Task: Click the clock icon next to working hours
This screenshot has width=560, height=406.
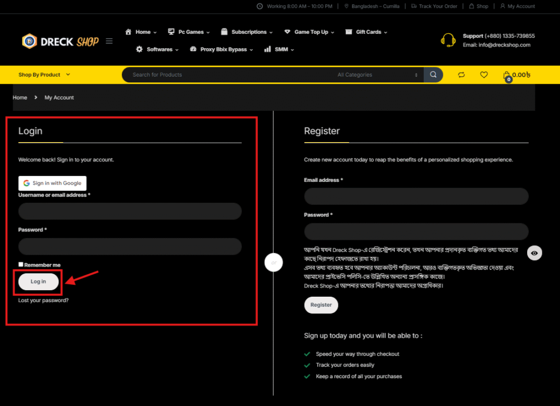Action: pyautogui.click(x=260, y=6)
